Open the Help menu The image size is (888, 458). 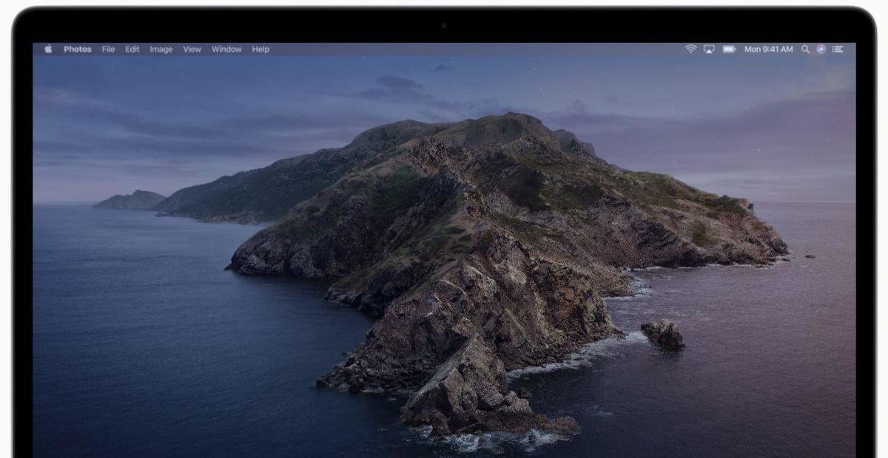[x=260, y=49]
